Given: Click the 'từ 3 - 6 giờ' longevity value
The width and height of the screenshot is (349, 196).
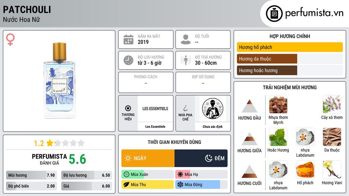Looking at the screenshot, I should [150, 63].
